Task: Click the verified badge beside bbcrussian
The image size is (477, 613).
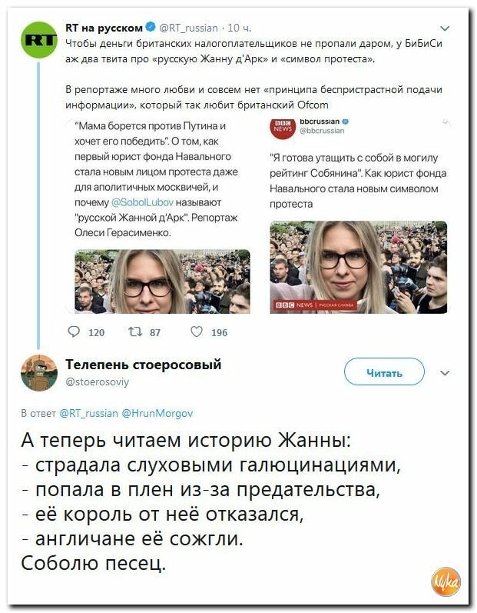Action: point(345,122)
